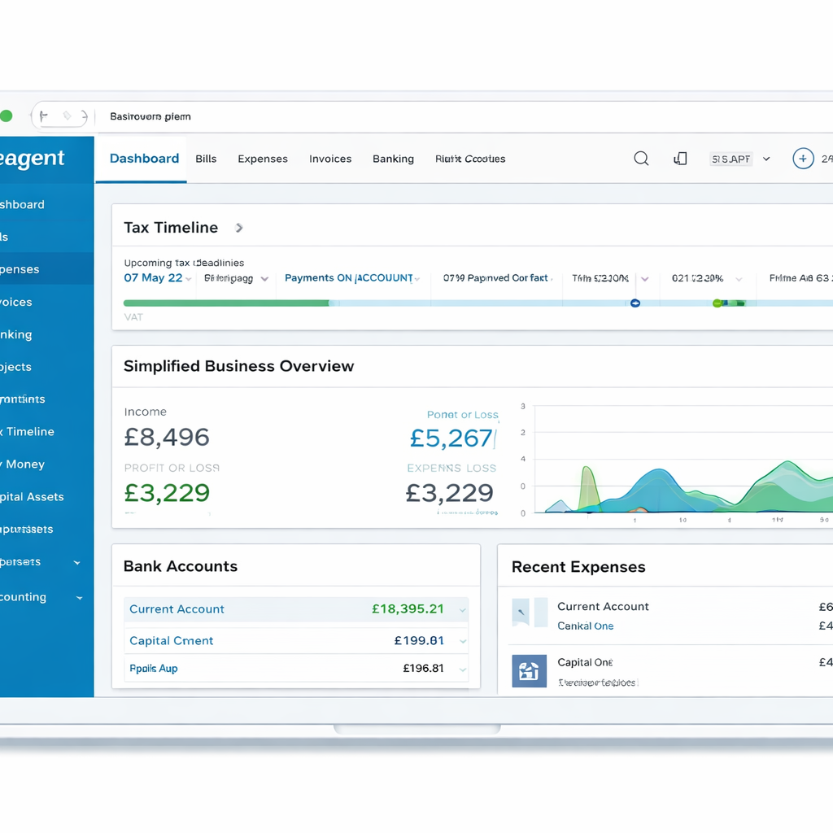Click the search magnifier icon

pos(641,159)
